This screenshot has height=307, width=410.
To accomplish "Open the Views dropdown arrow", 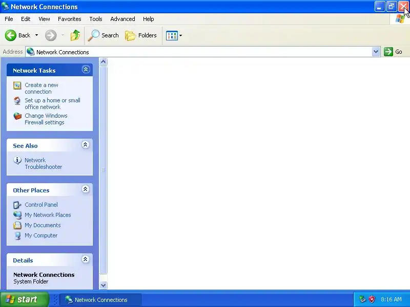I will (x=180, y=35).
